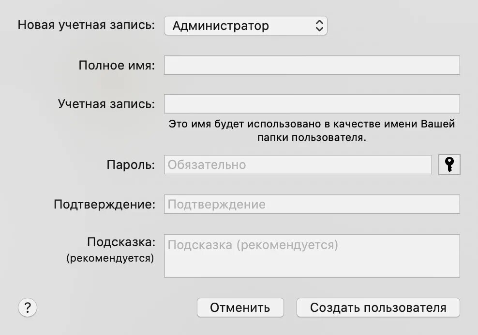Focus the Учетная запись text field
This screenshot has width=478, height=335.
click(312, 104)
